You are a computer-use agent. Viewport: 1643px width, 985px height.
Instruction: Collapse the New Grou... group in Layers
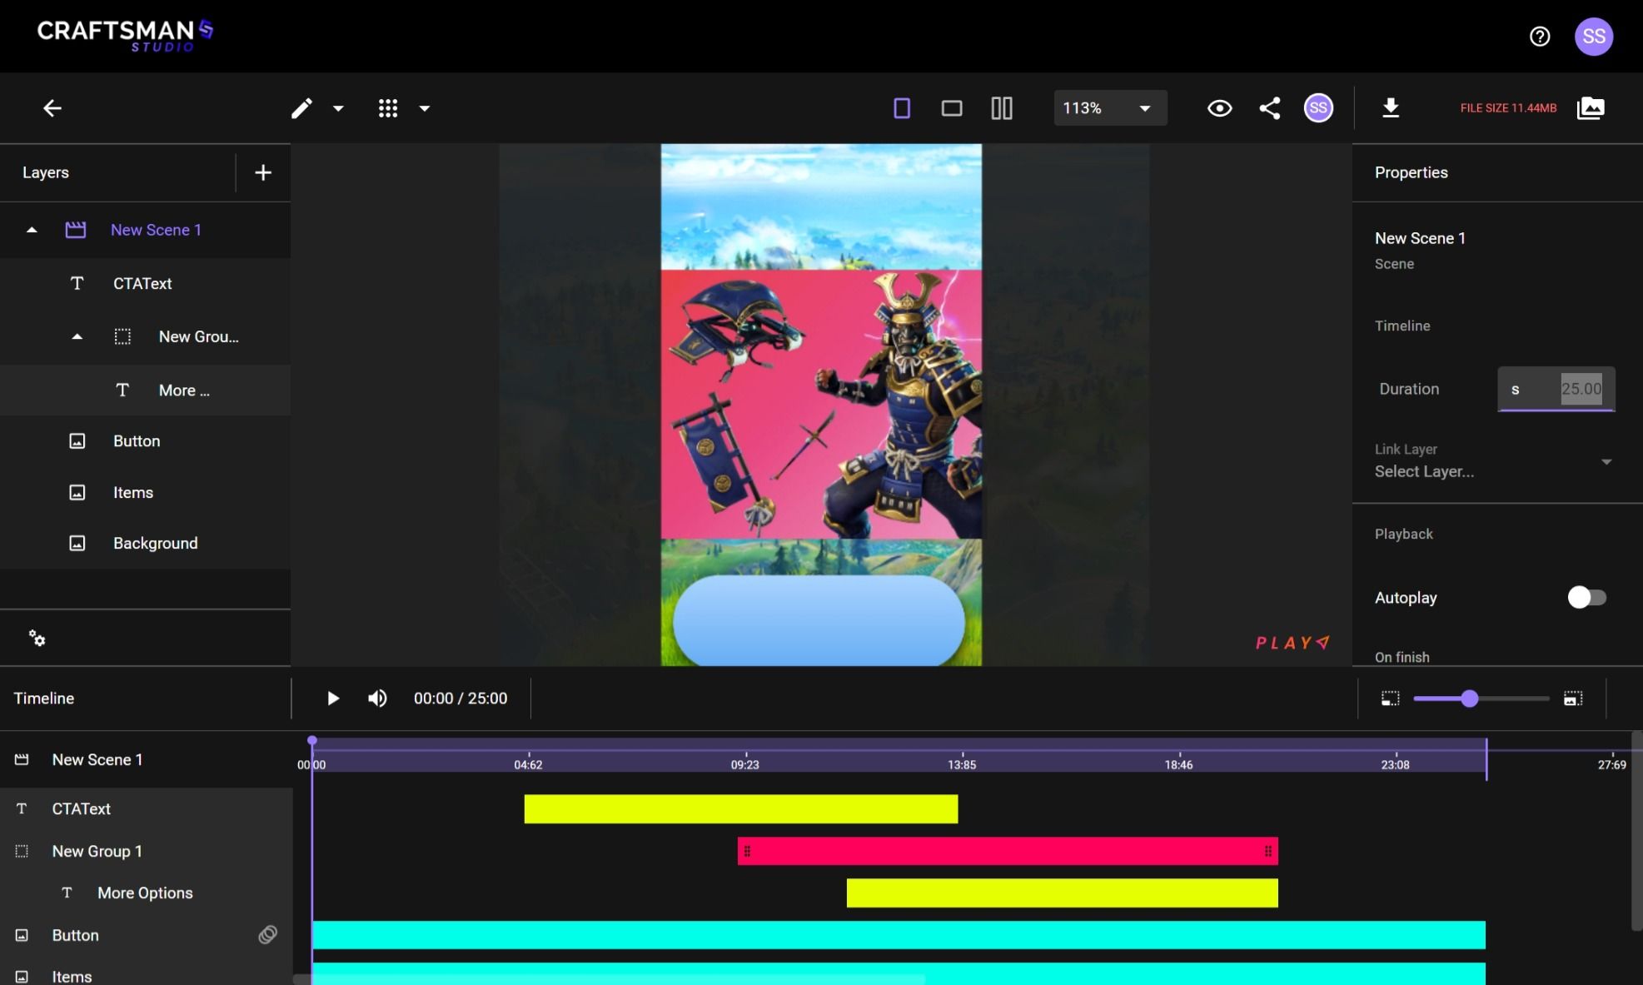77,337
